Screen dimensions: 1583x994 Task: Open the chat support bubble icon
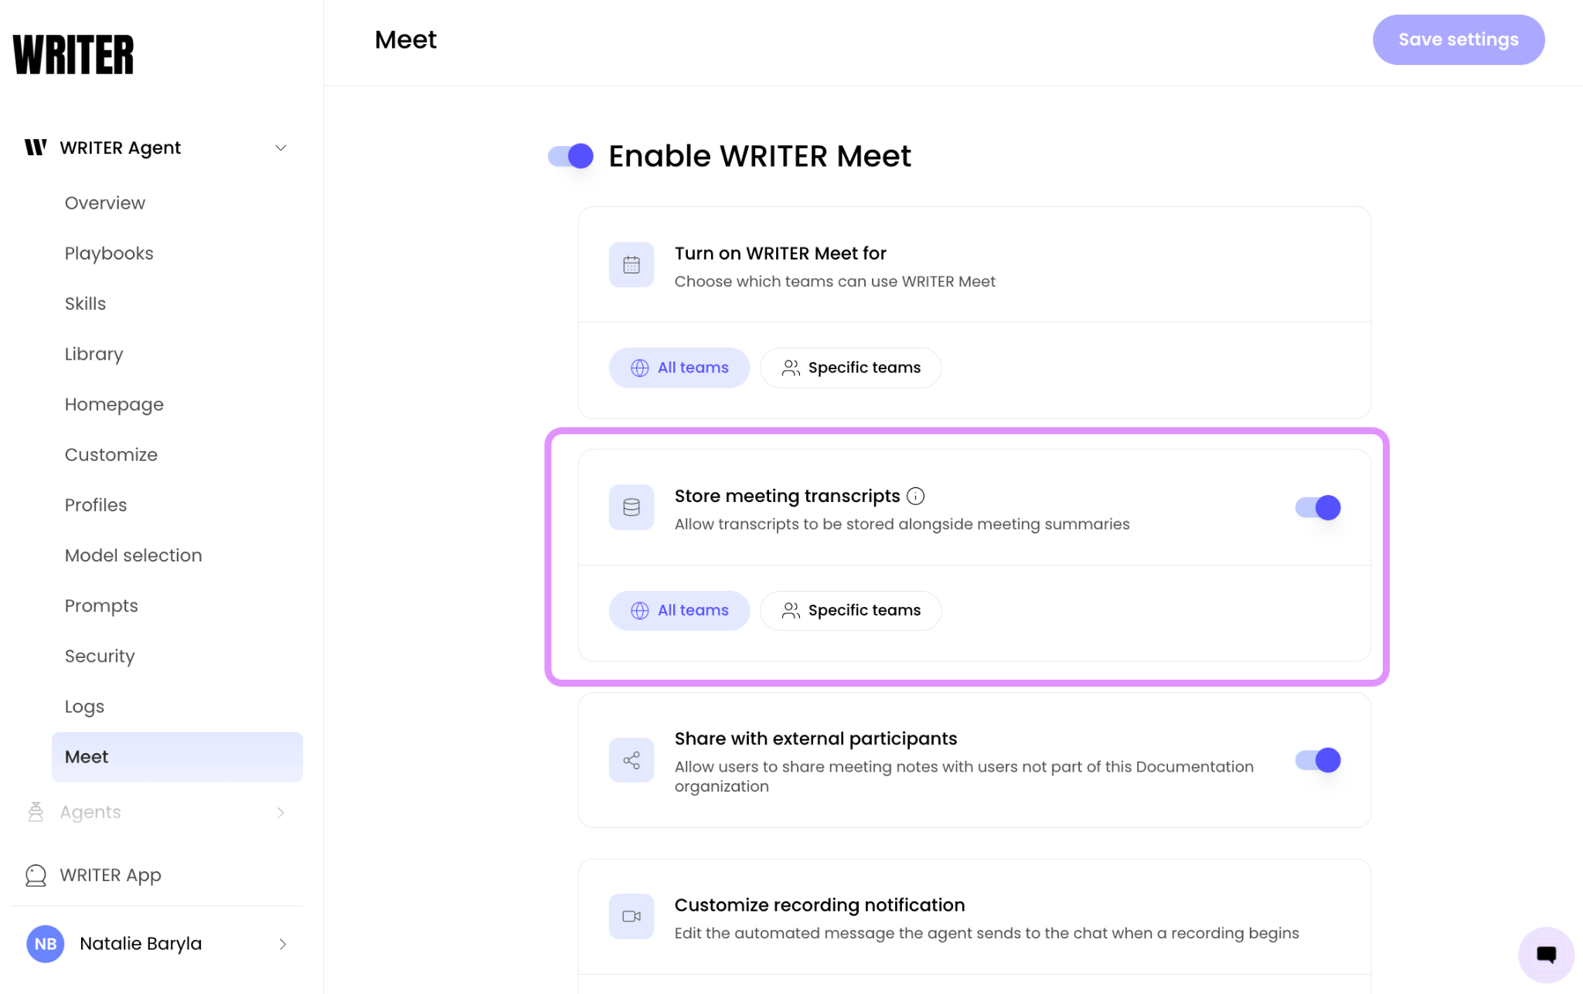[x=1546, y=955]
